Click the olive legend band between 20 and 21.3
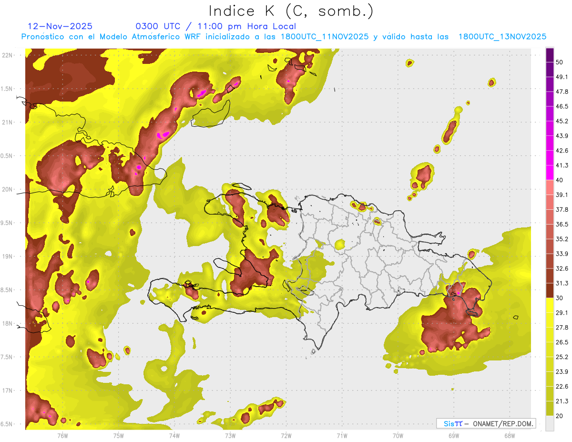 550,408
